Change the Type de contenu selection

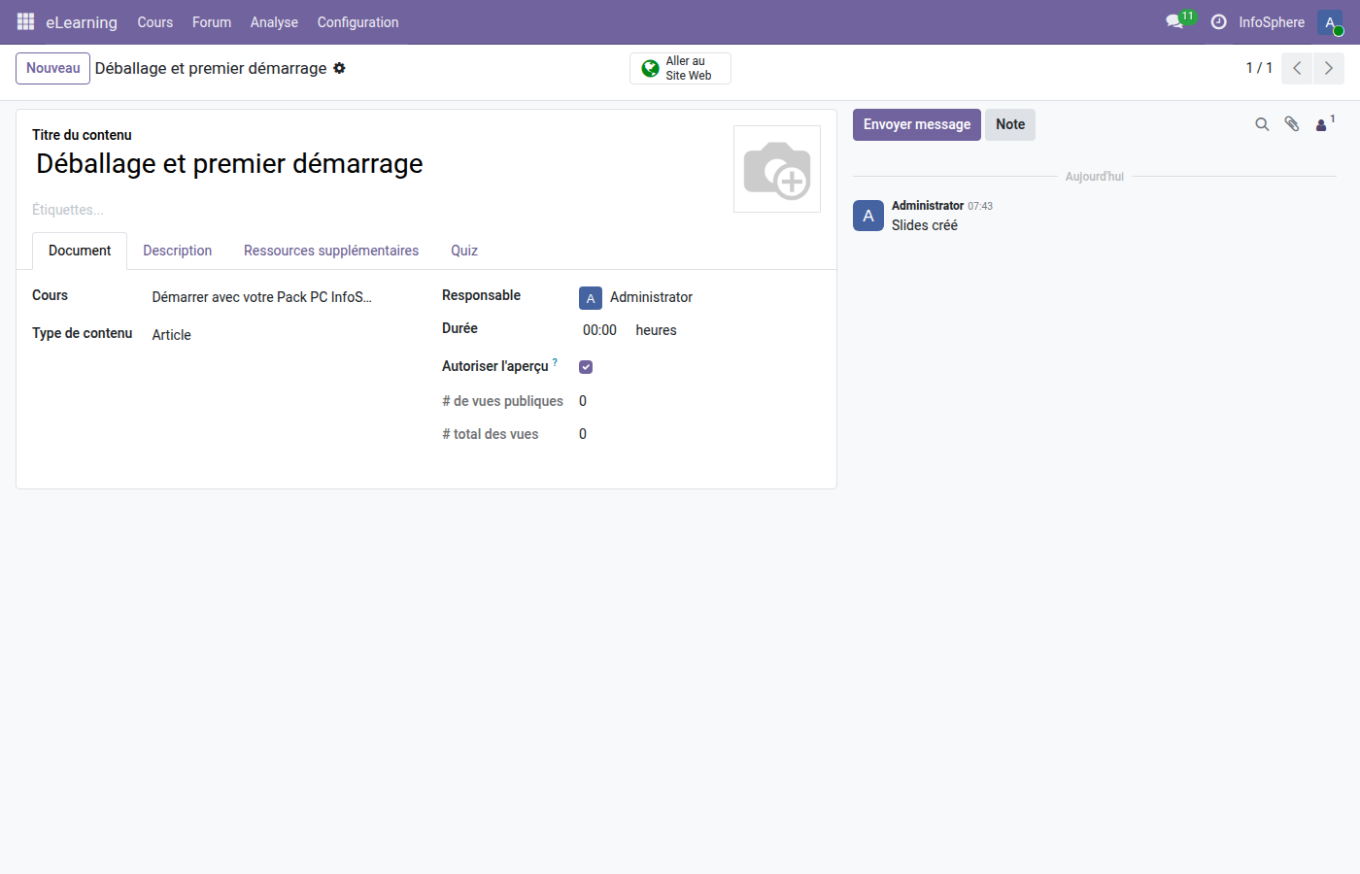171,334
